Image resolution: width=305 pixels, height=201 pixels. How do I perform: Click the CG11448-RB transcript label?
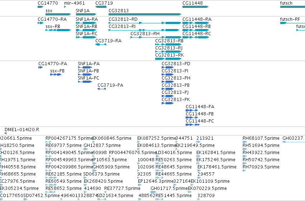196,27
